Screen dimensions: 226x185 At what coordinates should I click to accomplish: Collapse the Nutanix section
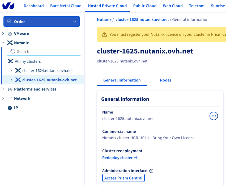point(3,43)
